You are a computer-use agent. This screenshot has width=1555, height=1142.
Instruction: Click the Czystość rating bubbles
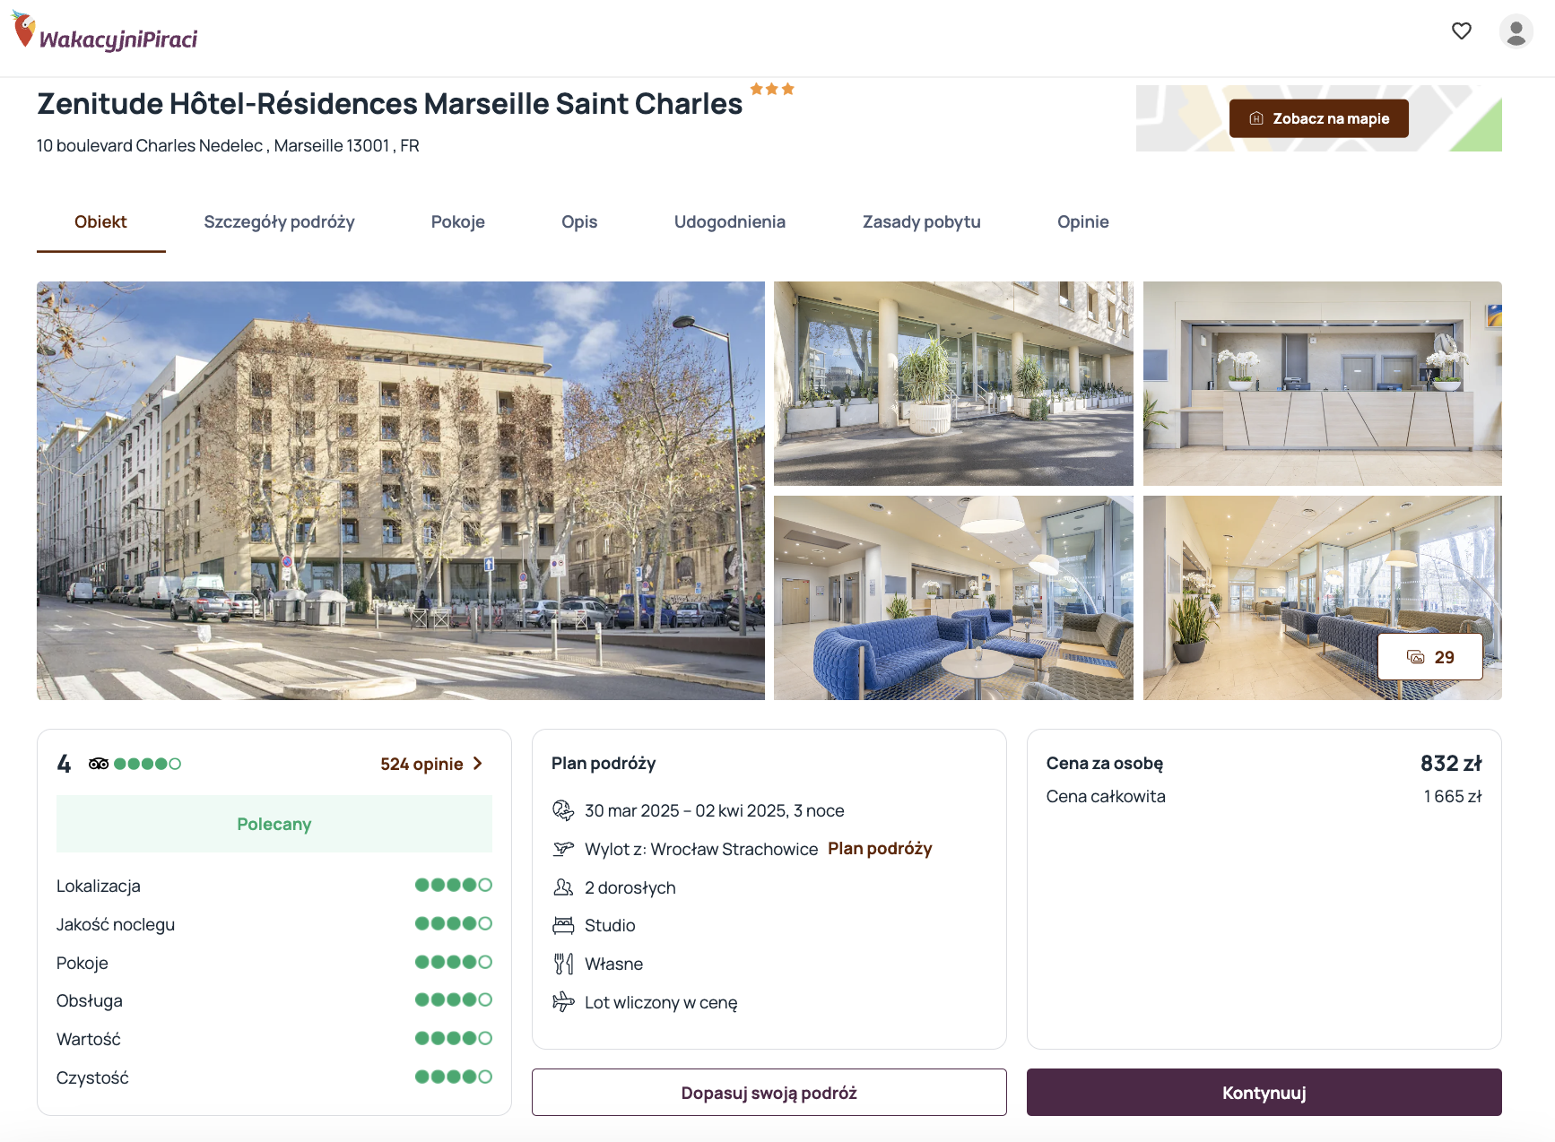coord(454,1077)
